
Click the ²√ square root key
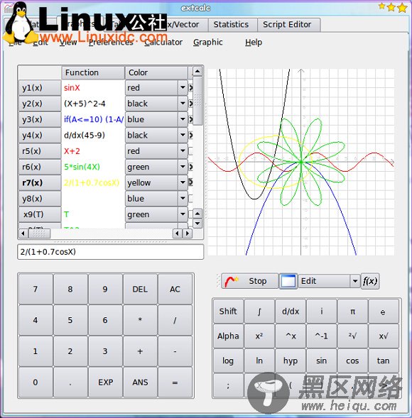352,336
